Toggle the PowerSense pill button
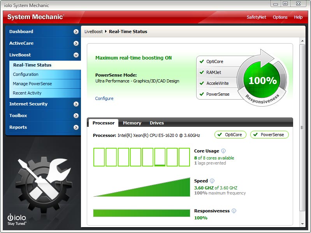 point(269,135)
